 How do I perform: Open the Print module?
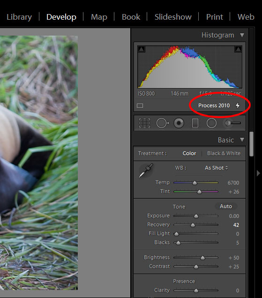(x=215, y=17)
